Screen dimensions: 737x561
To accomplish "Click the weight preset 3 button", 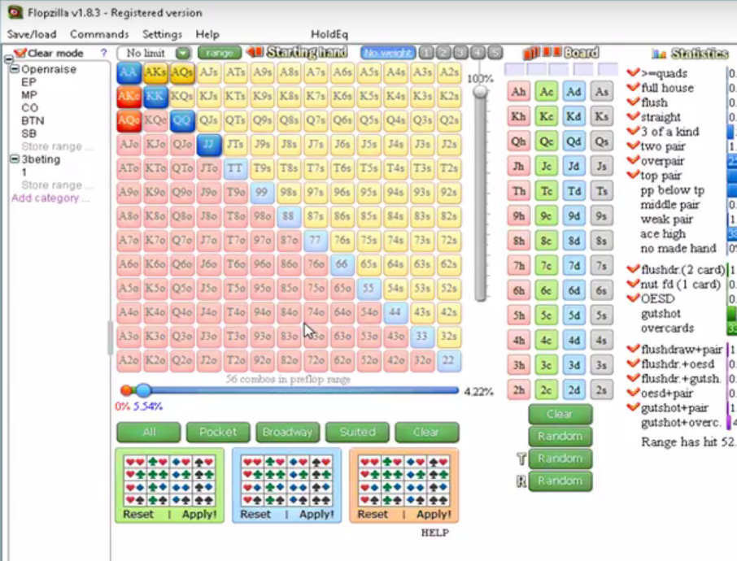I will pos(460,53).
